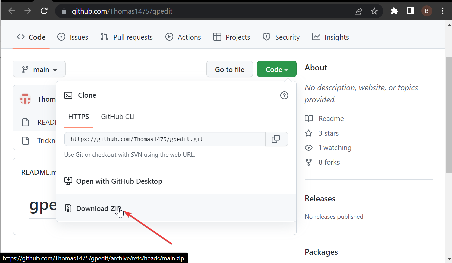The height and width of the screenshot is (263, 452).
Task: Open the Pull requests tab
Action: tap(127, 37)
